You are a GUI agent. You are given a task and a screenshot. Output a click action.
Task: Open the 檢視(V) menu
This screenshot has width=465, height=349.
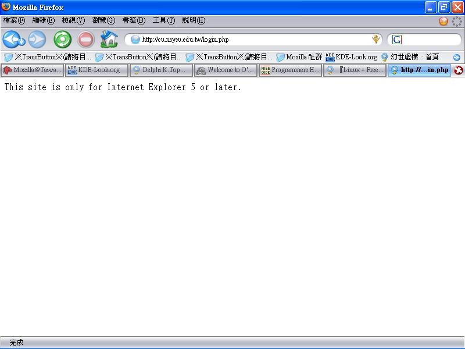73,20
